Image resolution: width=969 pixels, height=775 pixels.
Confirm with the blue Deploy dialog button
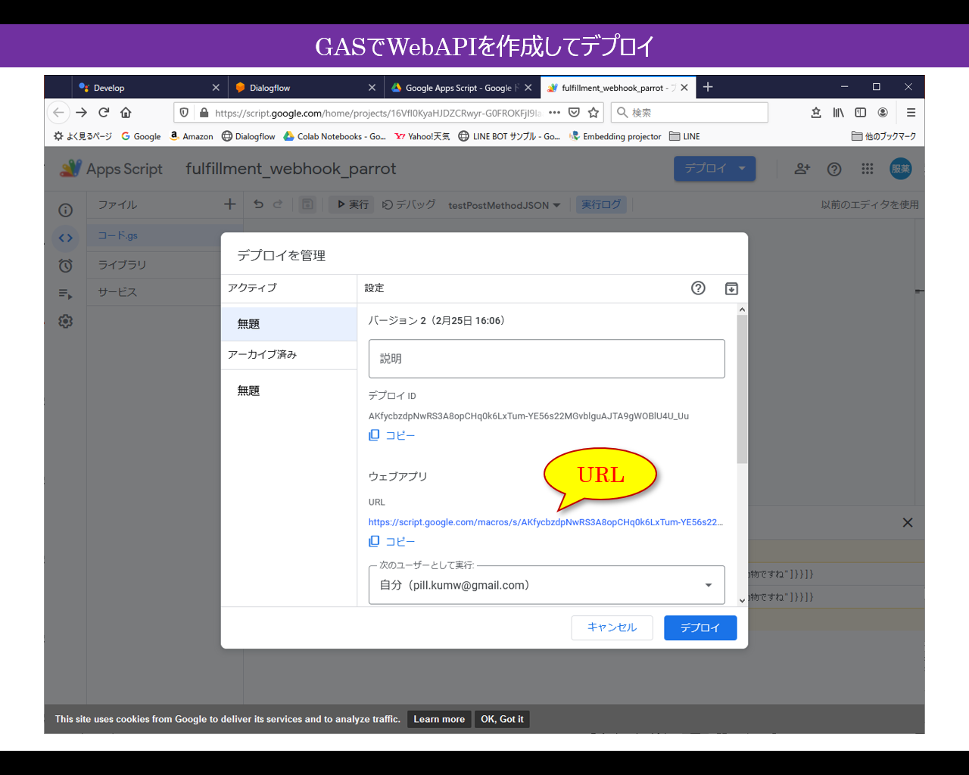(700, 627)
